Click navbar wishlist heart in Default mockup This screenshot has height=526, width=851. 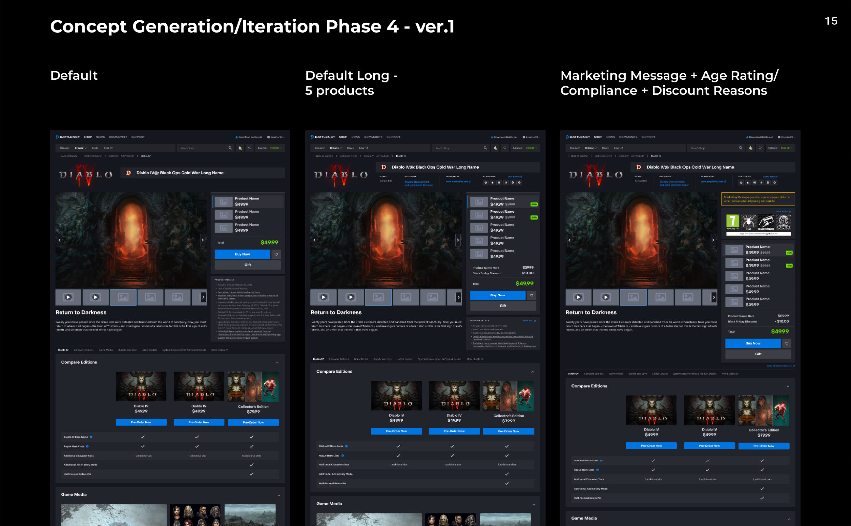pos(249,148)
